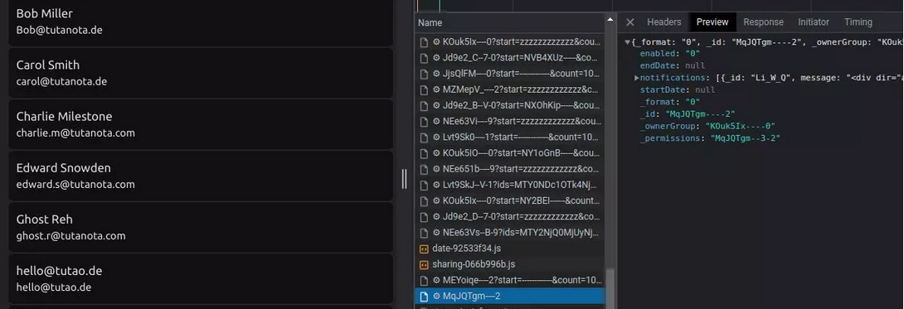
Task: Open the Response tab
Action: [763, 22]
